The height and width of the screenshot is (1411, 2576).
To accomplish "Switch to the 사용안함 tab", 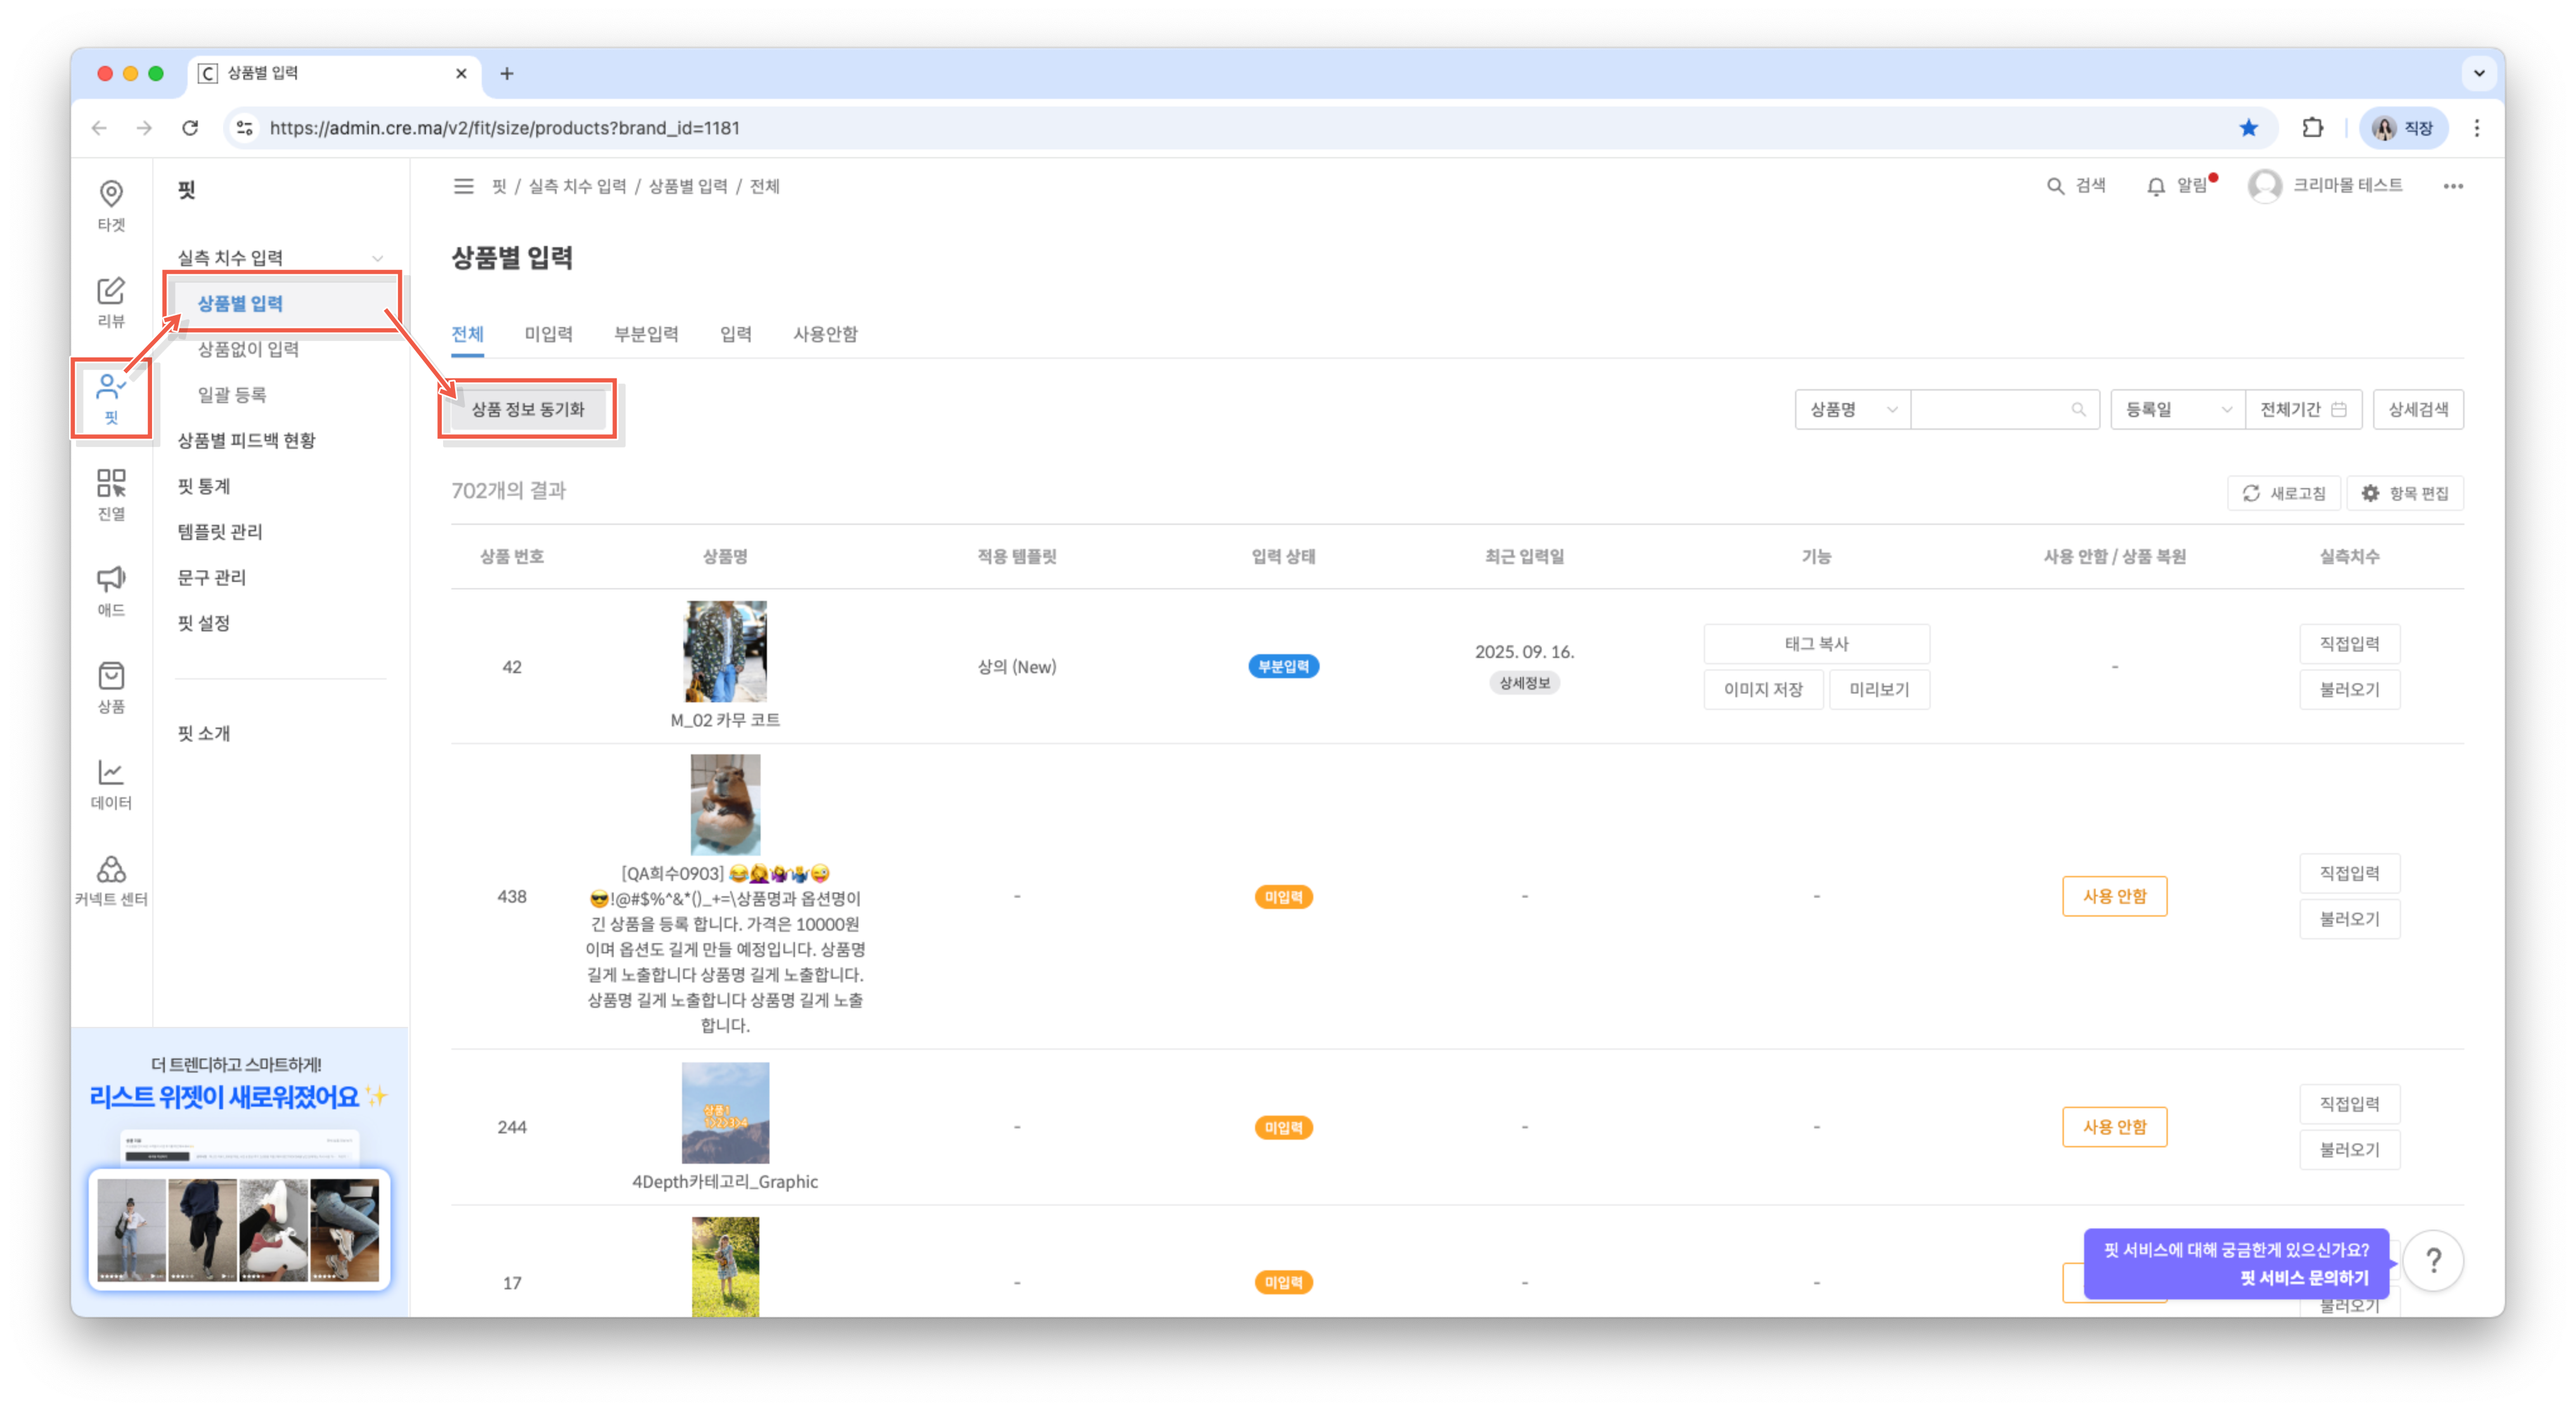I will coord(825,334).
